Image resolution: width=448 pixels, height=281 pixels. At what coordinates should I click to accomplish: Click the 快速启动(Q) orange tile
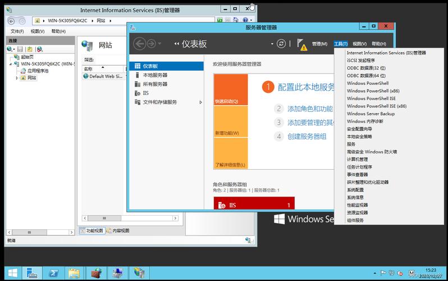[231, 89]
